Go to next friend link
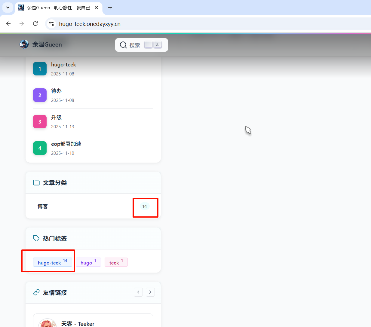The height and width of the screenshot is (327, 371). click(x=150, y=292)
